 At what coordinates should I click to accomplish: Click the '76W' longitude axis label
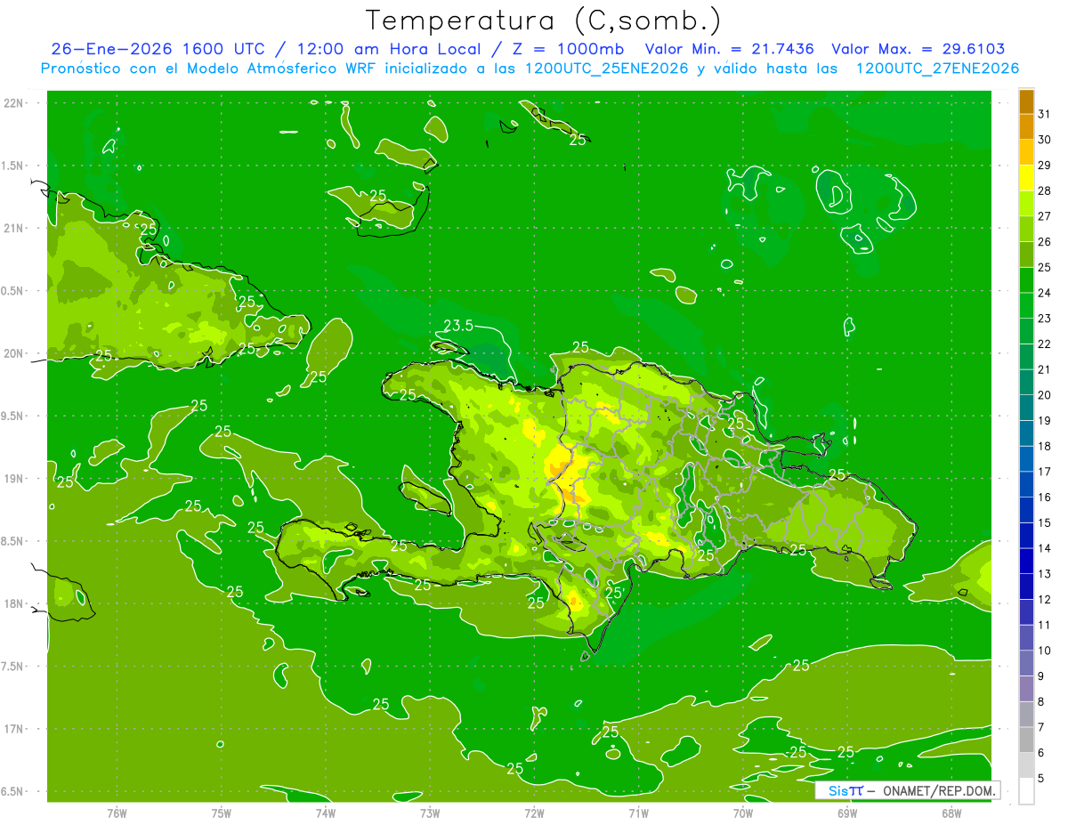pos(117,813)
